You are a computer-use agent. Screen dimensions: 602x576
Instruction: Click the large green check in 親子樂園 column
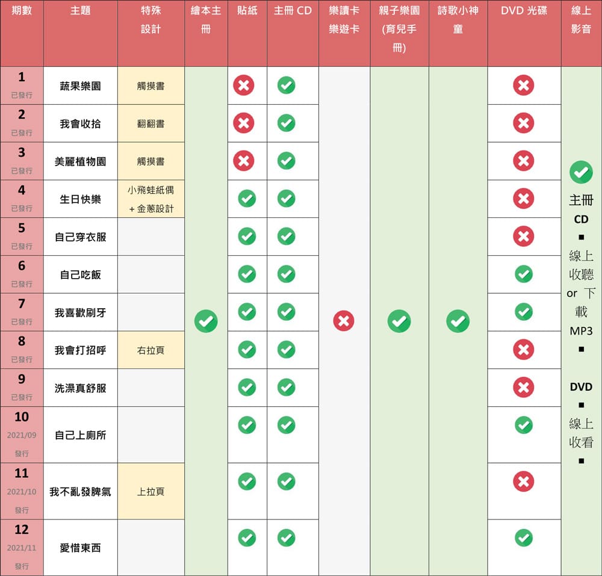399,321
